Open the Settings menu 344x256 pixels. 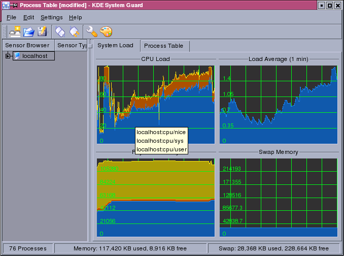click(x=52, y=17)
